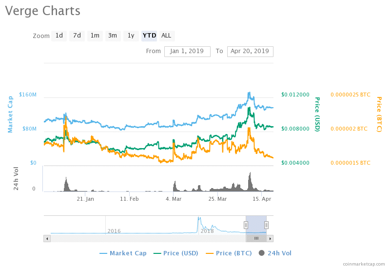The height and width of the screenshot is (268, 390).
Task: Select the 3m zoom range
Action: tap(113, 36)
